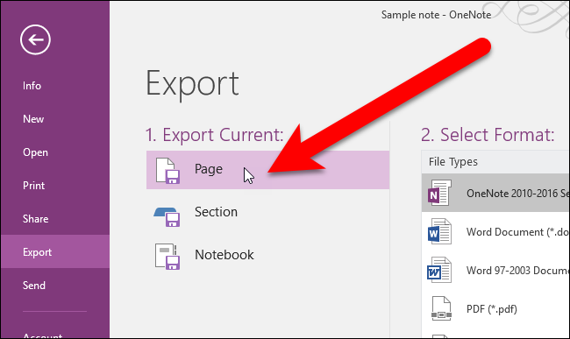Click the 1. Export Current heading
570x339 pixels.
point(214,135)
